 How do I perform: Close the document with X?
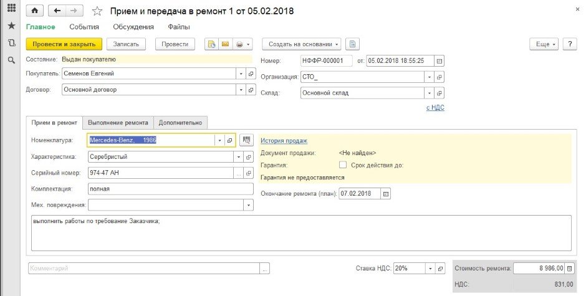[x=577, y=9]
